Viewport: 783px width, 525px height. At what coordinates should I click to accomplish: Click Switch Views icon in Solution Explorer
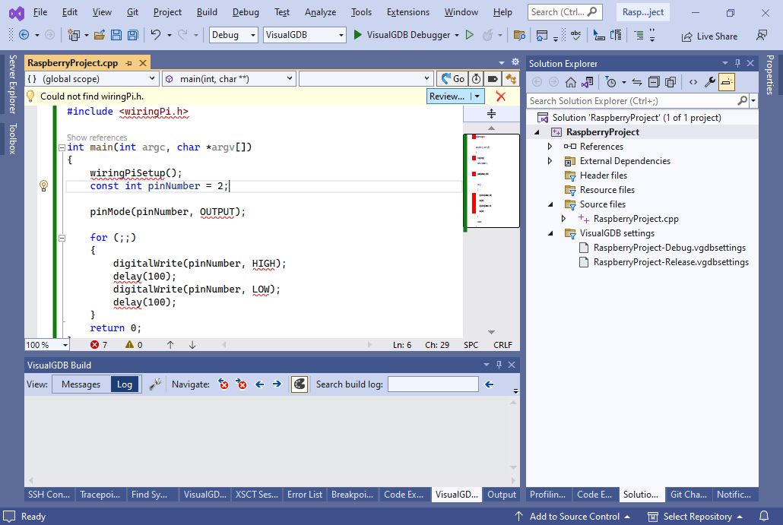tap(588, 82)
